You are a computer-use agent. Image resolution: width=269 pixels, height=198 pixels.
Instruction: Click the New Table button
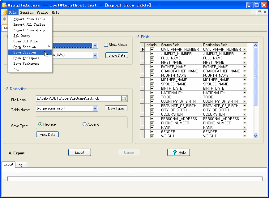(116, 109)
